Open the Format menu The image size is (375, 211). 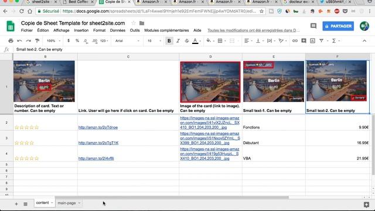99,30
